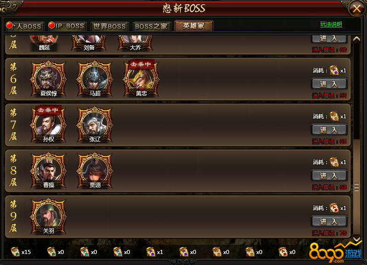
Task: Open the 玩法说明 help link
Action: pyautogui.click(x=331, y=24)
